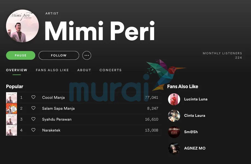Save Syahdu Perawan using its heart icon

pos(33,119)
